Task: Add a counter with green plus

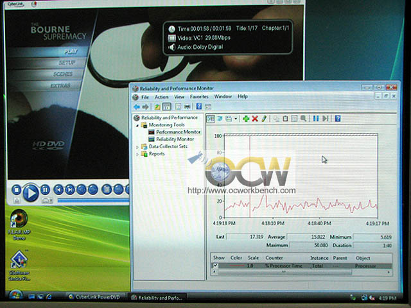Action: (x=246, y=119)
